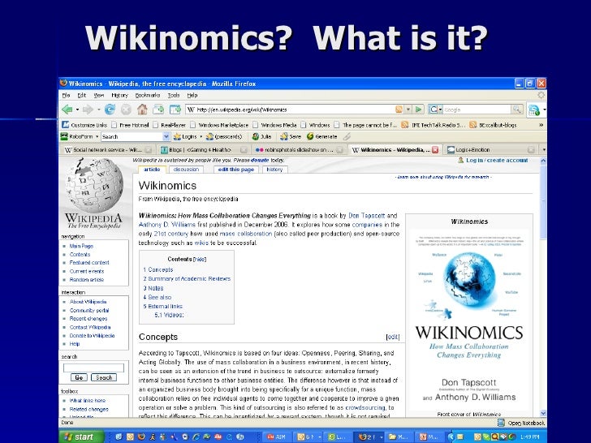
Task: Open the Julie identity in RoboForm toolbar
Action: point(262,136)
